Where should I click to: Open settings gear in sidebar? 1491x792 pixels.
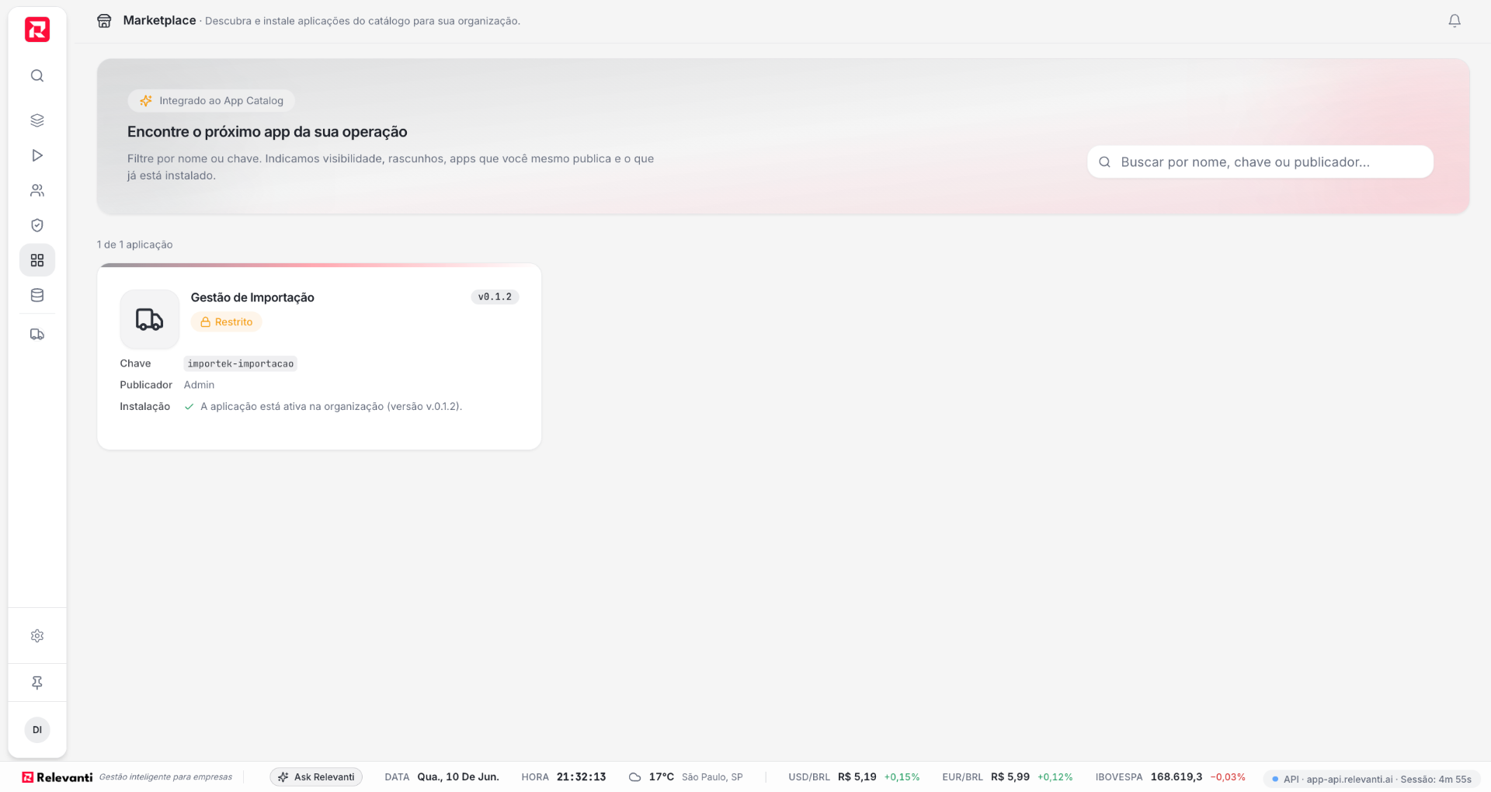pos(37,636)
